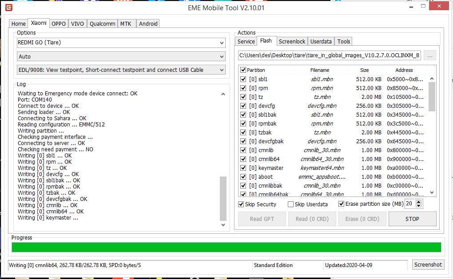Enable the Skip Userdata checkbox
The height and width of the screenshot is (279, 453).
click(290, 204)
